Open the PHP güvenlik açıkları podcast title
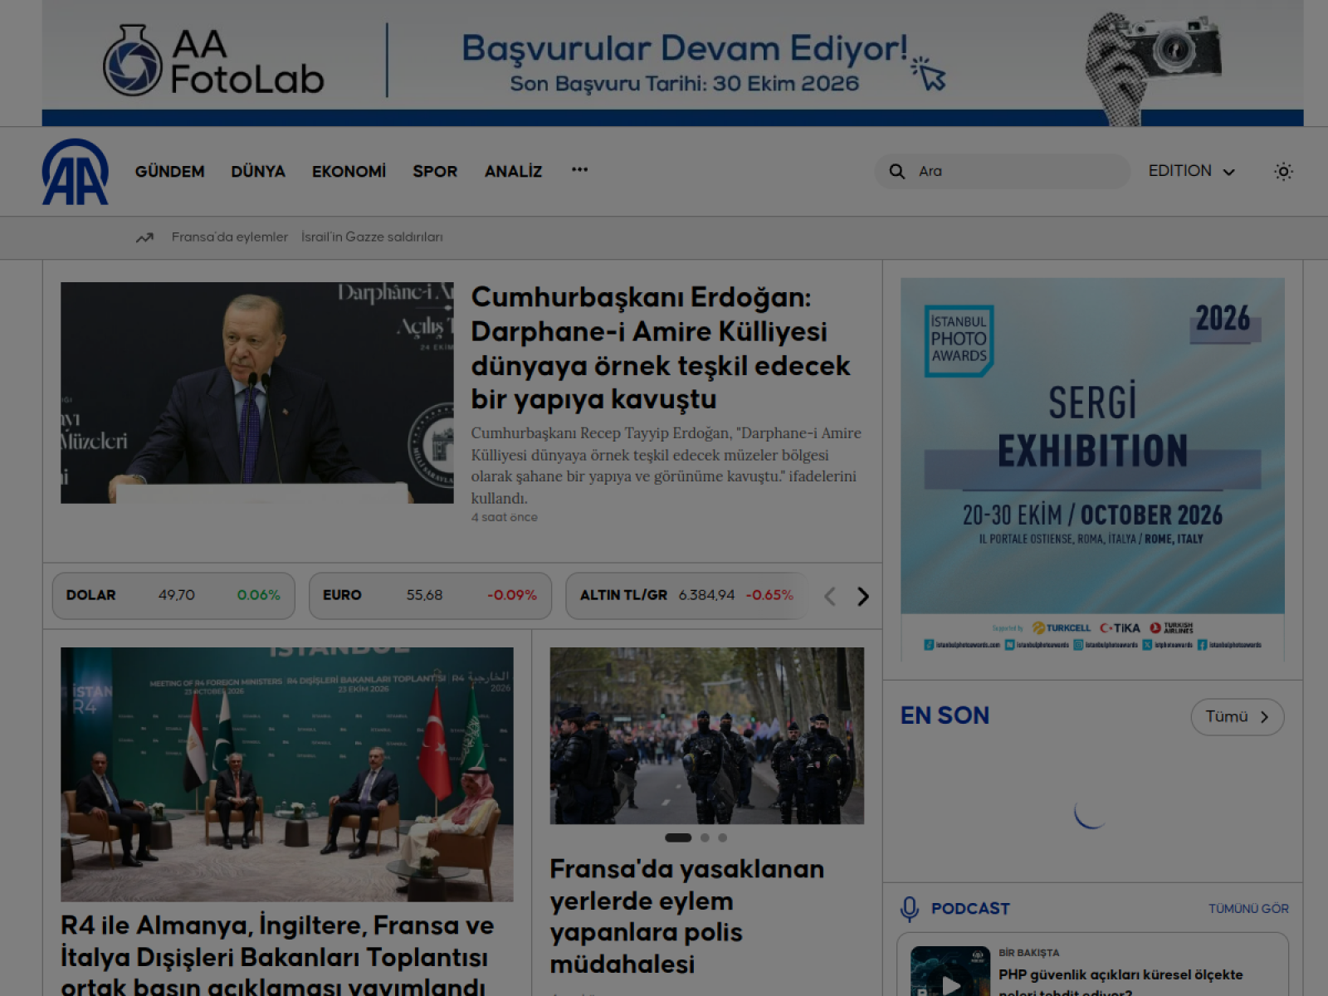This screenshot has height=996, width=1328. 1120,983
